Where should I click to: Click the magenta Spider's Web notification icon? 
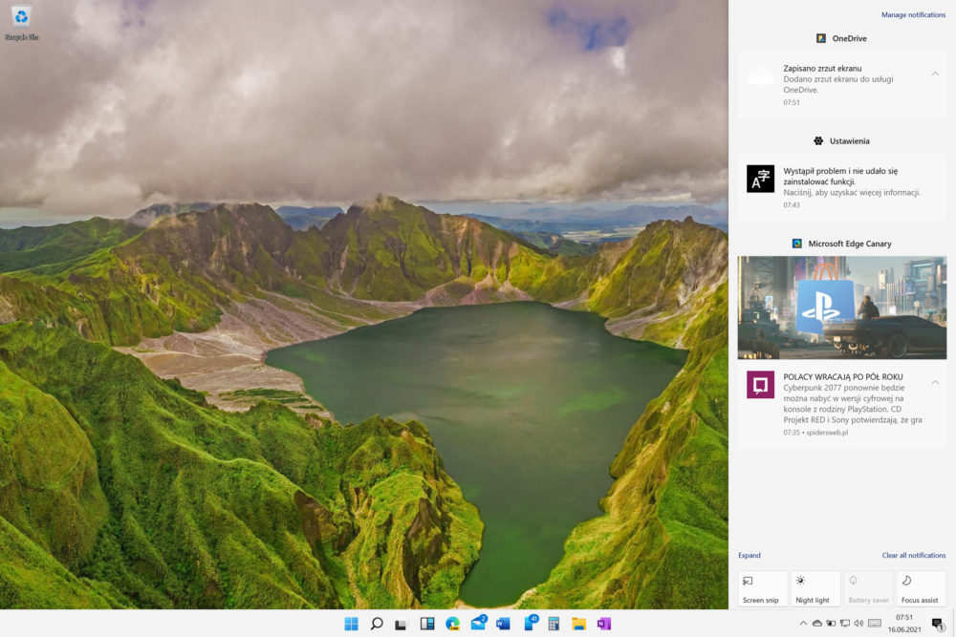pos(760,385)
